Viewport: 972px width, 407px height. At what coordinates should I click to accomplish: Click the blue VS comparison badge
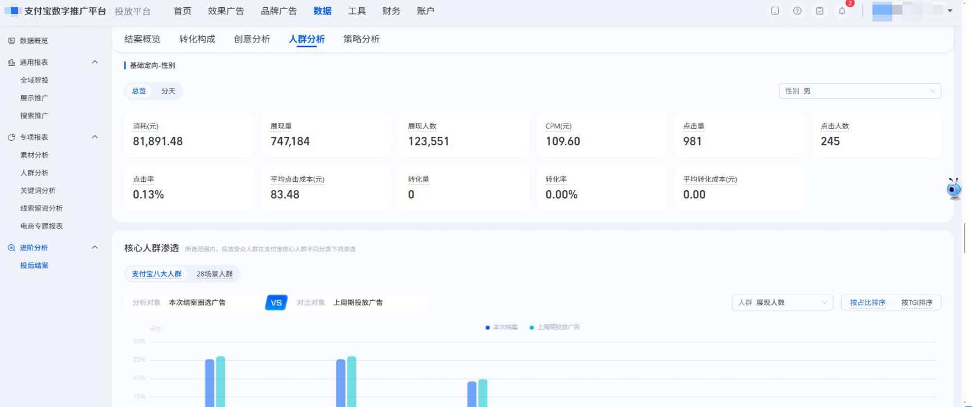pyautogui.click(x=276, y=302)
